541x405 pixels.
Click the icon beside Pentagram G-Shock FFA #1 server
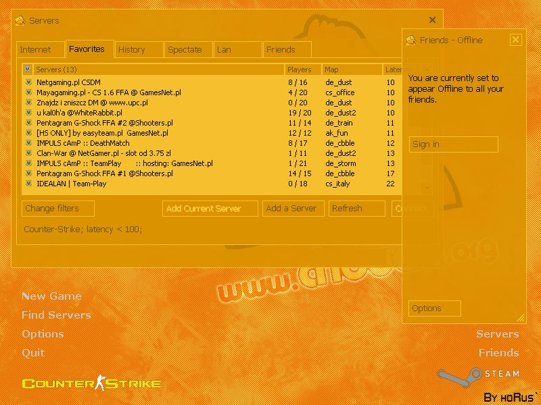coord(28,173)
